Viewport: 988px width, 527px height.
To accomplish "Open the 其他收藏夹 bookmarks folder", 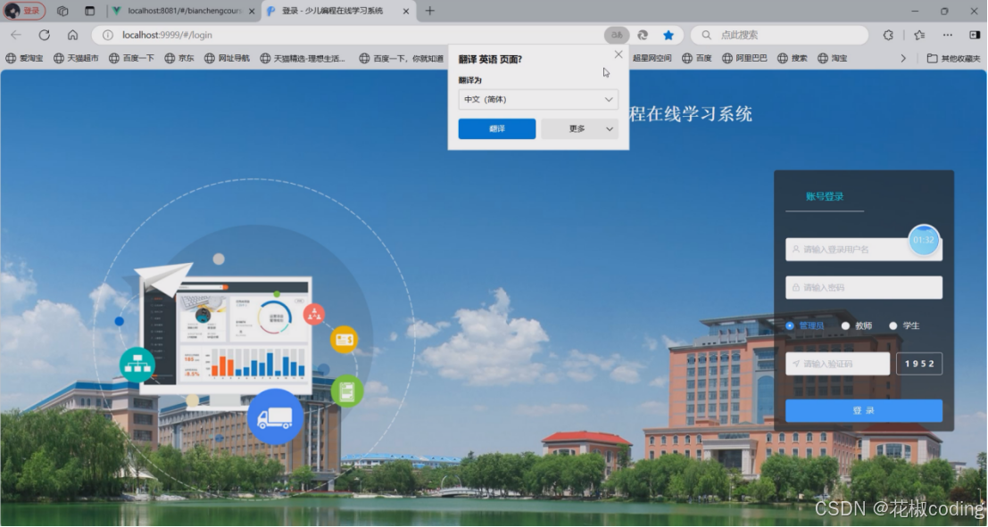I will (958, 57).
